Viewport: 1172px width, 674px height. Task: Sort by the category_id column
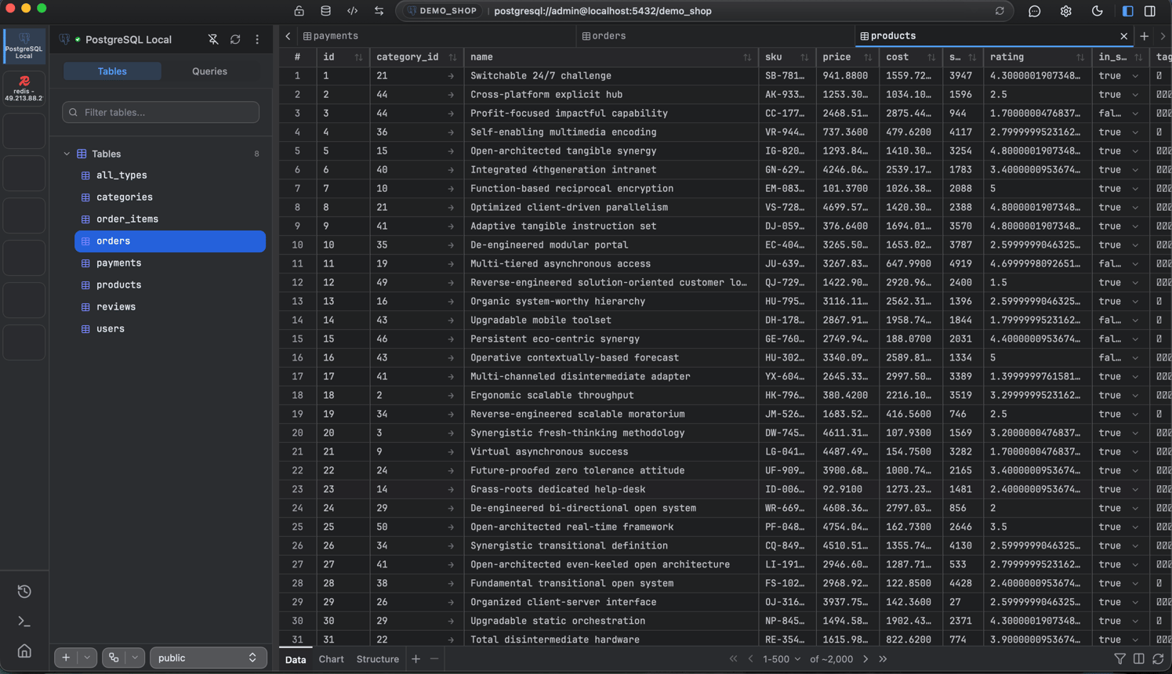pyautogui.click(x=452, y=57)
